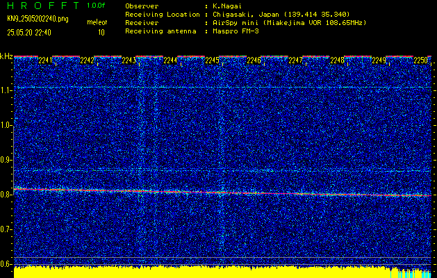This screenshot has width=437, height=278.
Task: Click the 2245 time marker
Action: pyautogui.click(x=212, y=60)
